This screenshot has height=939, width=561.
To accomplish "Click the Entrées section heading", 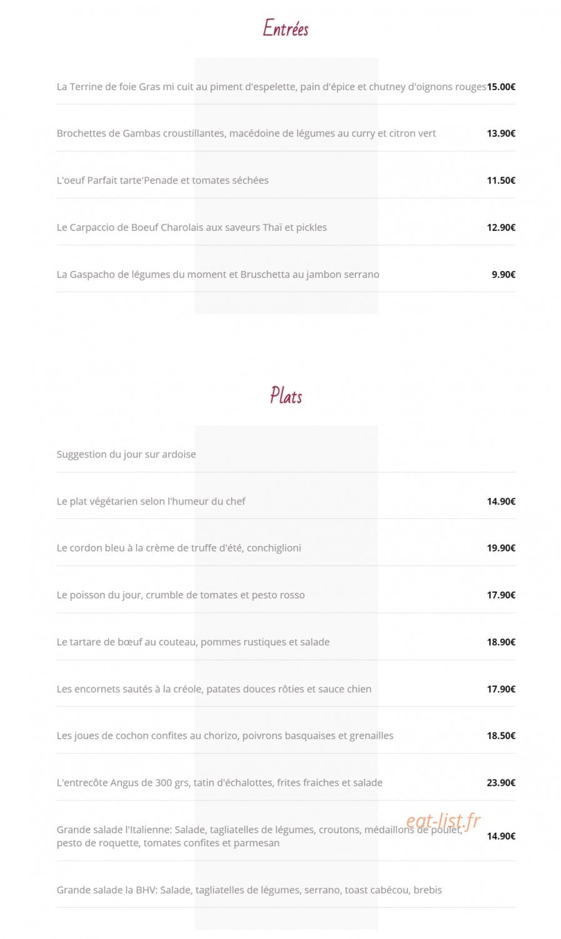I will [285, 28].
